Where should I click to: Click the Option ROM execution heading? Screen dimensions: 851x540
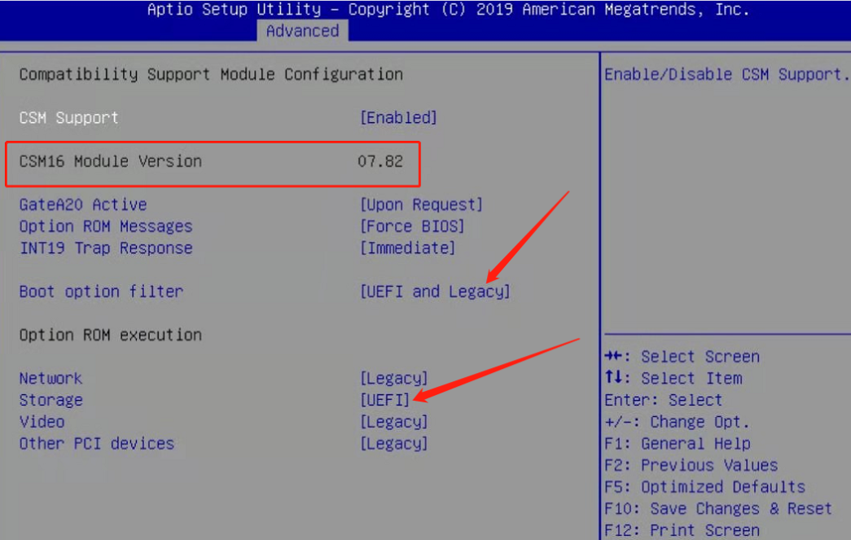[x=110, y=335]
